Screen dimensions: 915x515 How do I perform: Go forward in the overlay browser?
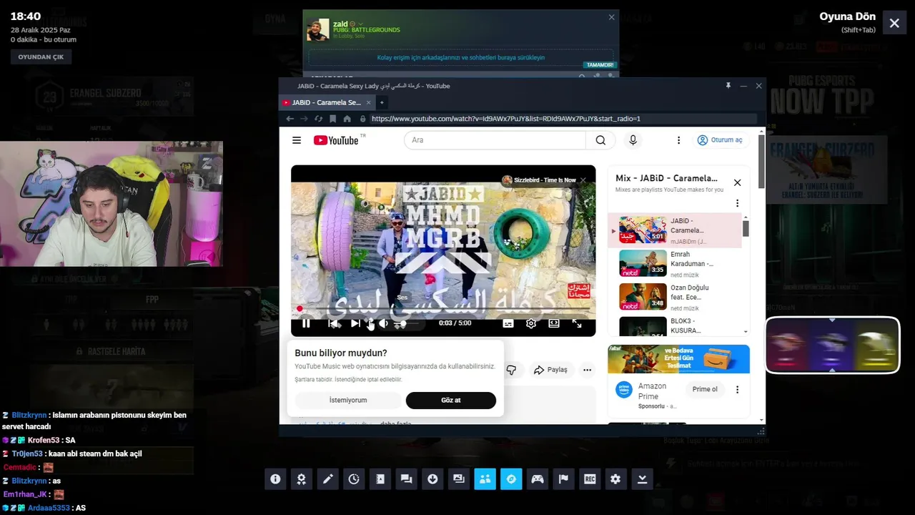click(304, 119)
